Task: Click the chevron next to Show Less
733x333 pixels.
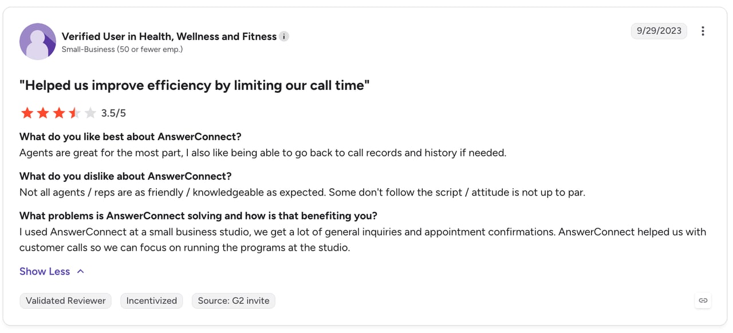Action: pyautogui.click(x=81, y=271)
